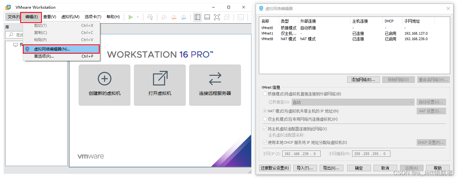Viewport: 458px width, 179px height.
Task: Select the computer icon in library tree
Action: pos(16,45)
